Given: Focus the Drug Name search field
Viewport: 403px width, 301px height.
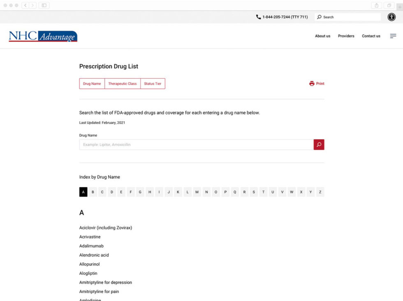Looking at the screenshot, I should tap(196, 145).
